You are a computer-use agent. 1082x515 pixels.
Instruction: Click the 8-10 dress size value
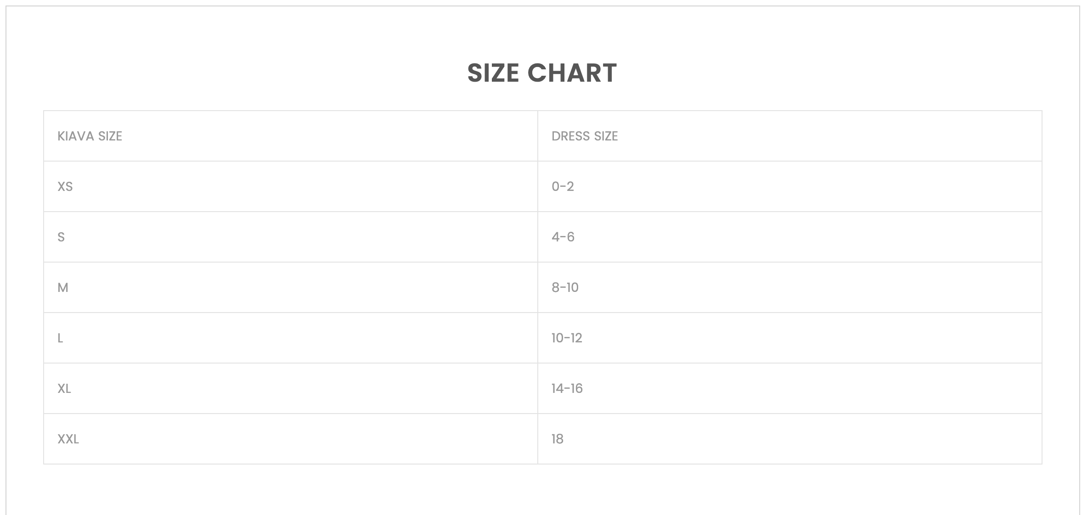[x=565, y=288]
